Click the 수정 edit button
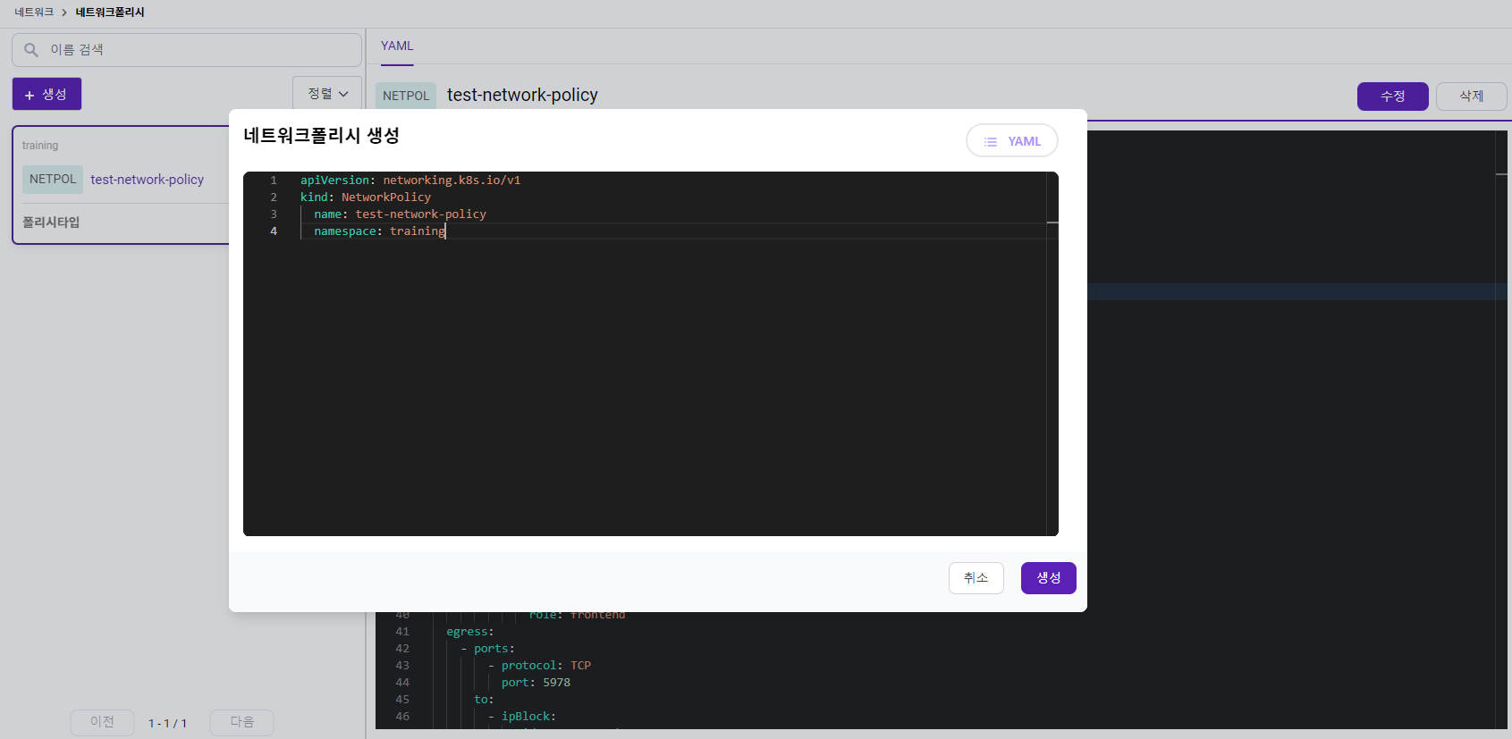The height and width of the screenshot is (739, 1512). point(1393,97)
